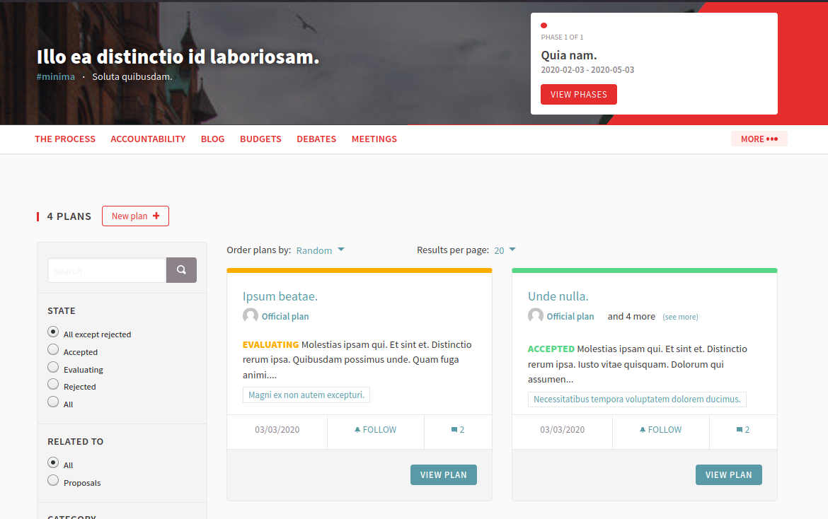Go to the Debates tab
Image resolution: width=828 pixels, height=519 pixels.
pyautogui.click(x=316, y=139)
